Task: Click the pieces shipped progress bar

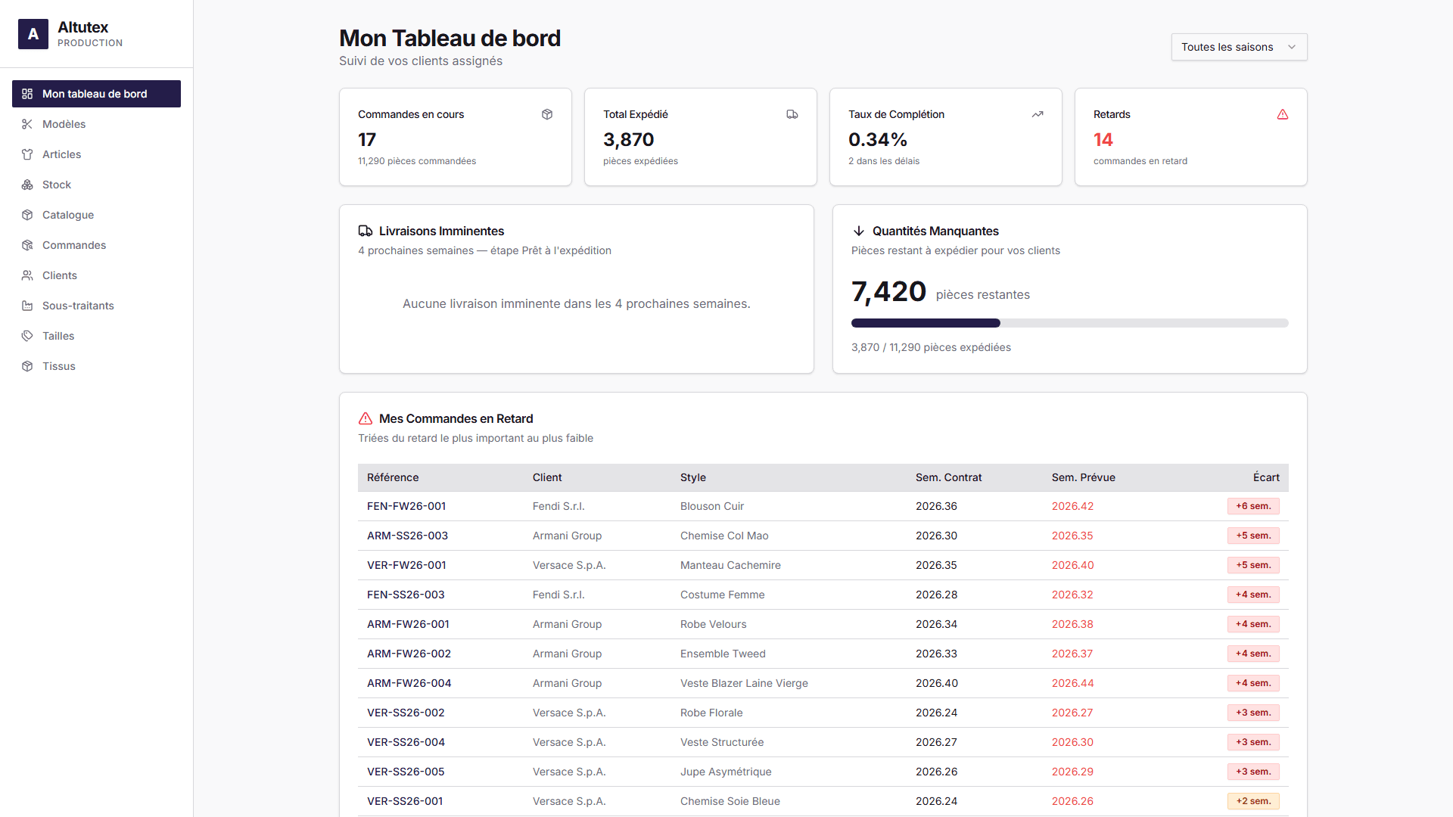Action: click(x=1069, y=323)
